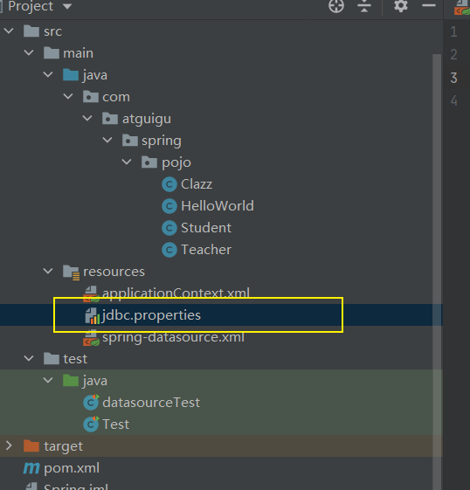The width and height of the screenshot is (470, 490).
Task: Collapse the test folder chevron
Action: pos(29,358)
